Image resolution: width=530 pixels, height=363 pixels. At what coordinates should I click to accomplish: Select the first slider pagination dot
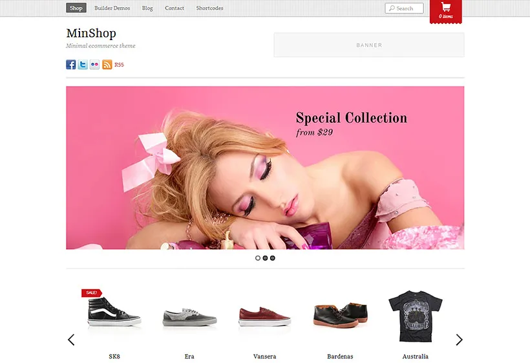click(x=258, y=258)
